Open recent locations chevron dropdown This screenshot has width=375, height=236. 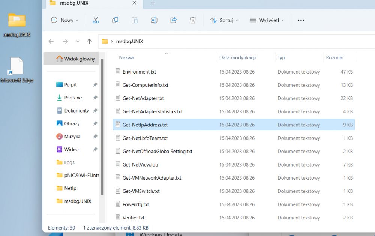pyautogui.click(x=78, y=41)
